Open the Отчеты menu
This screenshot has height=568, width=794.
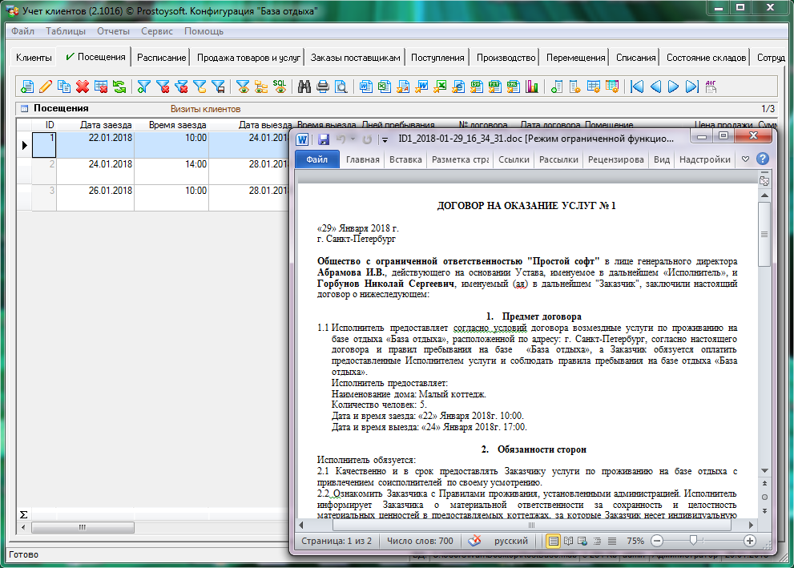tap(113, 31)
